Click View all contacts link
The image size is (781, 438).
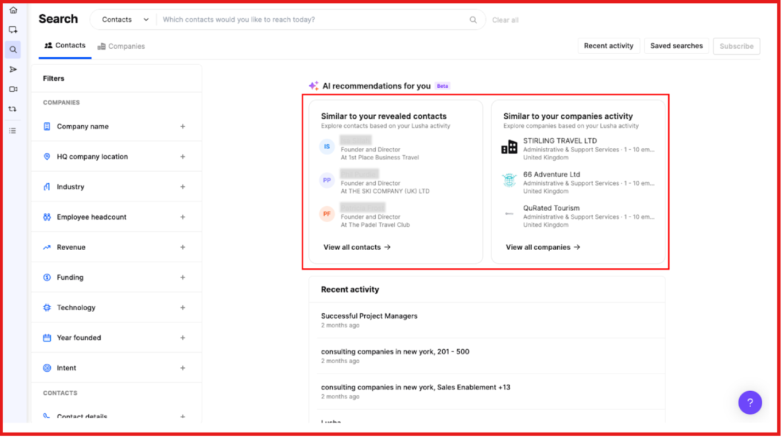[x=357, y=247]
